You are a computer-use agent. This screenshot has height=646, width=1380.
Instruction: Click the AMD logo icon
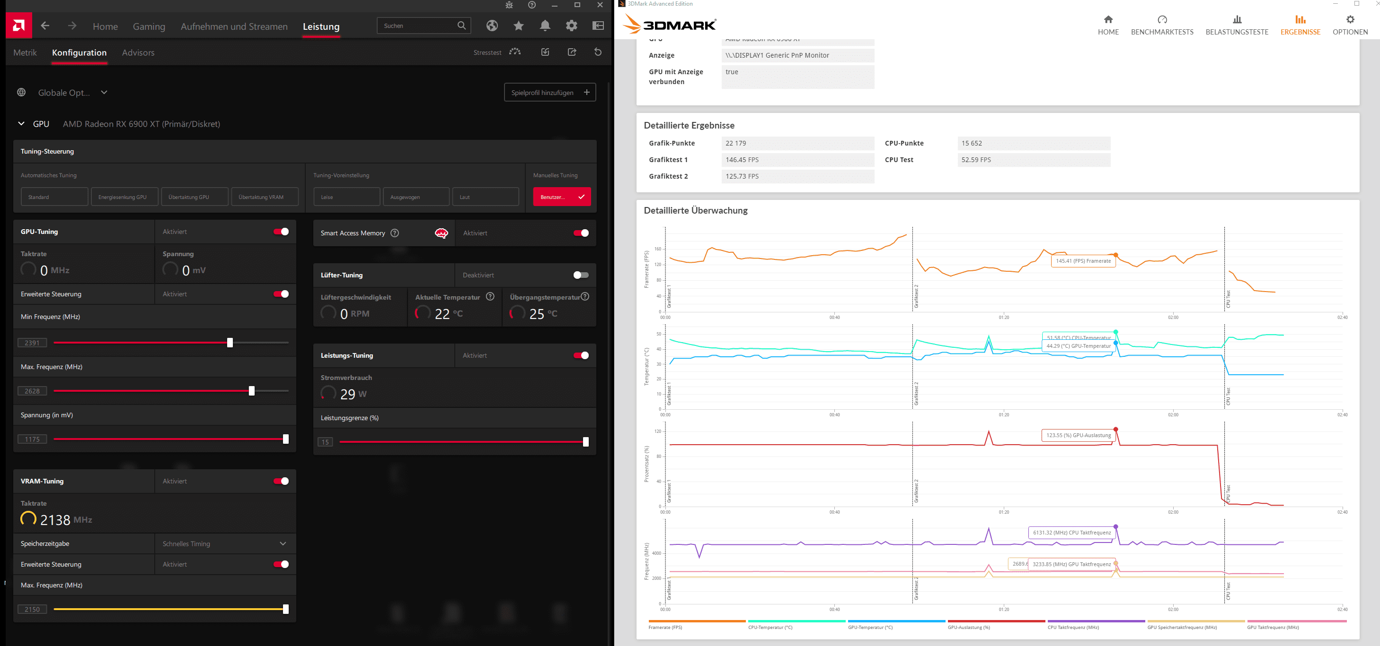pyautogui.click(x=19, y=26)
